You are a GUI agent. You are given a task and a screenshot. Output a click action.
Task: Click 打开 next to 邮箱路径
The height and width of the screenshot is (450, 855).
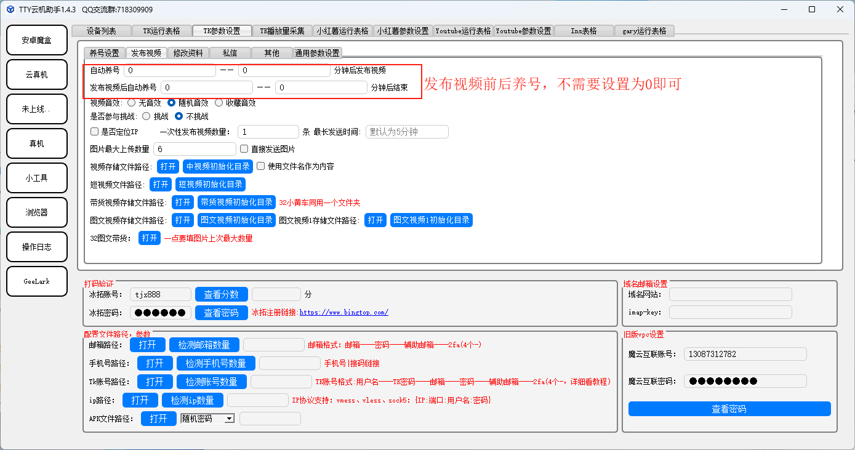148,345
